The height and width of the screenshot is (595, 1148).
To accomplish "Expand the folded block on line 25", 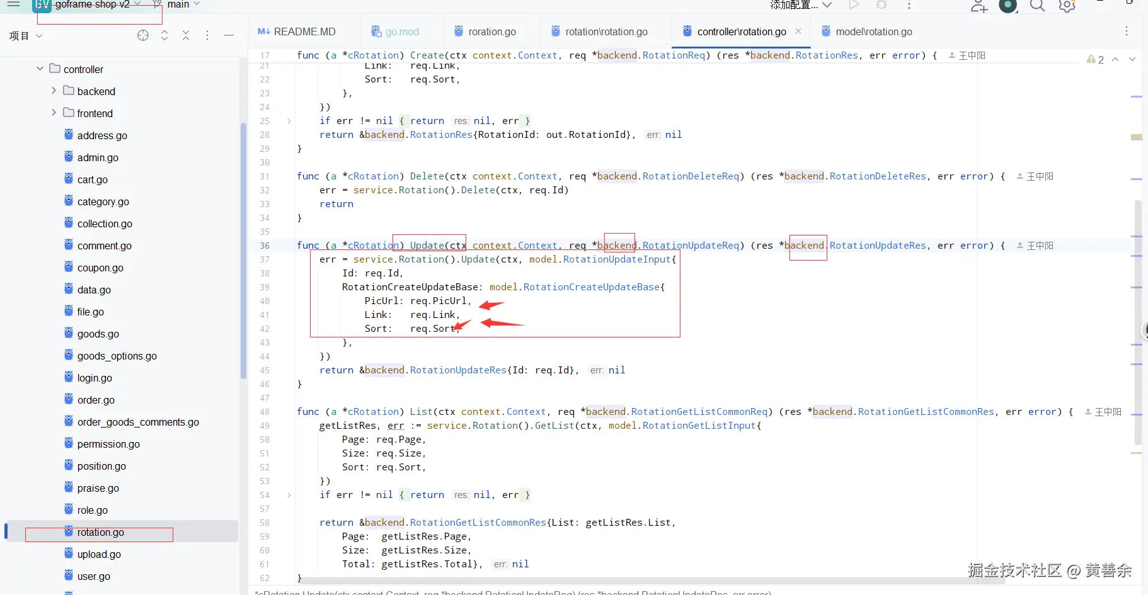I will click(x=289, y=121).
